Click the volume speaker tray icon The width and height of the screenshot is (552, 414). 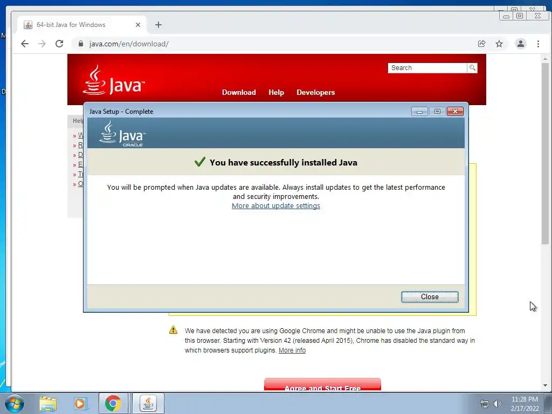coord(498,404)
